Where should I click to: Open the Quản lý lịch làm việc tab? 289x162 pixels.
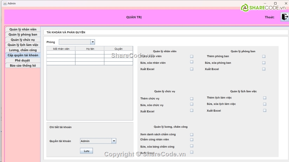(23, 45)
